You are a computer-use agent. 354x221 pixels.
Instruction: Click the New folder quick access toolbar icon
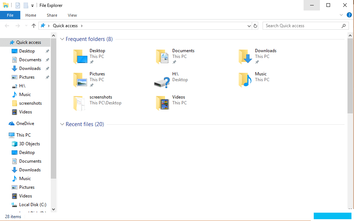tap(26, 5)
